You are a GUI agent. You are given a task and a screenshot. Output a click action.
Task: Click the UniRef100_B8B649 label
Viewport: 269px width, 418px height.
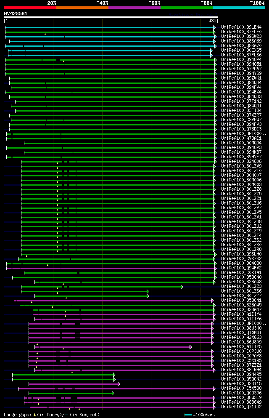(241, 402)
